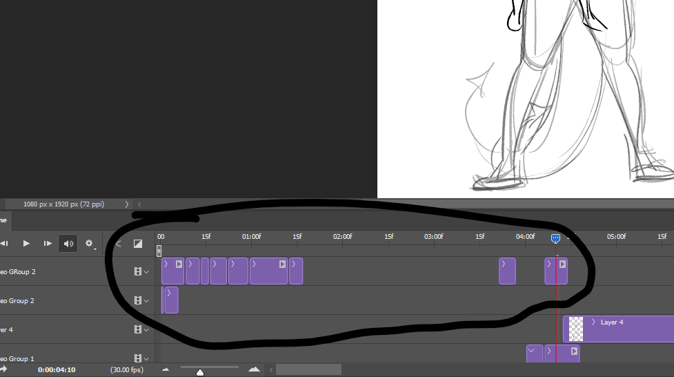Click the film icon for Video Group 1

[x=137, y=358]
